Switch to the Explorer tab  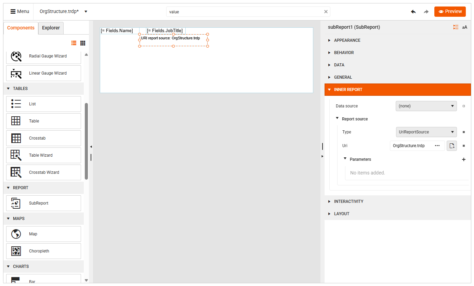(51, 28)
